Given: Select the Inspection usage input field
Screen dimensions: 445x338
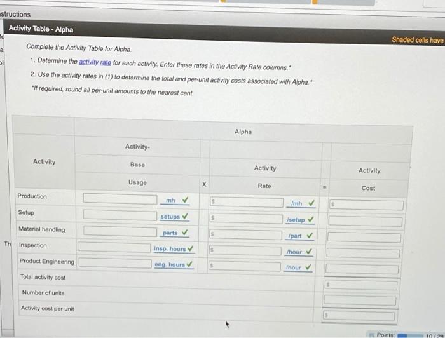Looking at the screenshot, I should coord(114,247).
